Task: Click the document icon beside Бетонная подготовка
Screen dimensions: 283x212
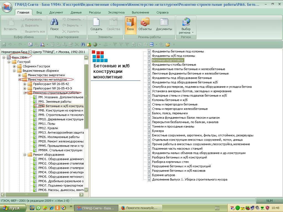Action: [149, 60]
